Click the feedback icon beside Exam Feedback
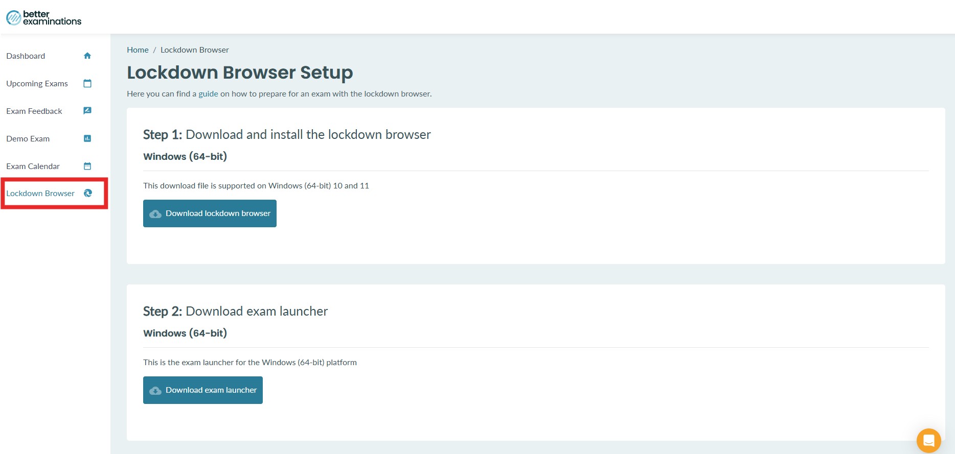Image resolution: width=955 pixels, height=454 pixels. [87, 111]
